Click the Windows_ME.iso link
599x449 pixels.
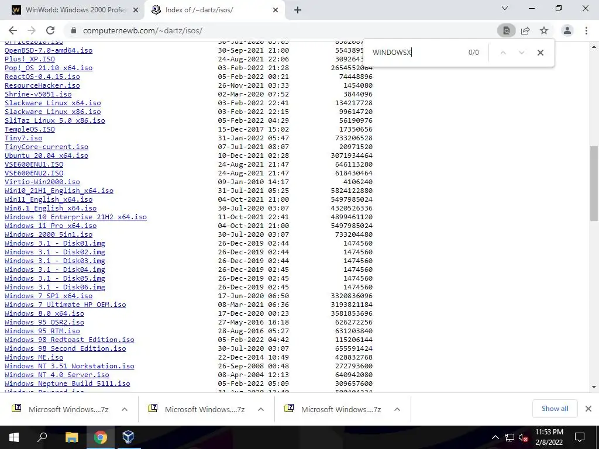pyautogui.click(x=34, y=357)
